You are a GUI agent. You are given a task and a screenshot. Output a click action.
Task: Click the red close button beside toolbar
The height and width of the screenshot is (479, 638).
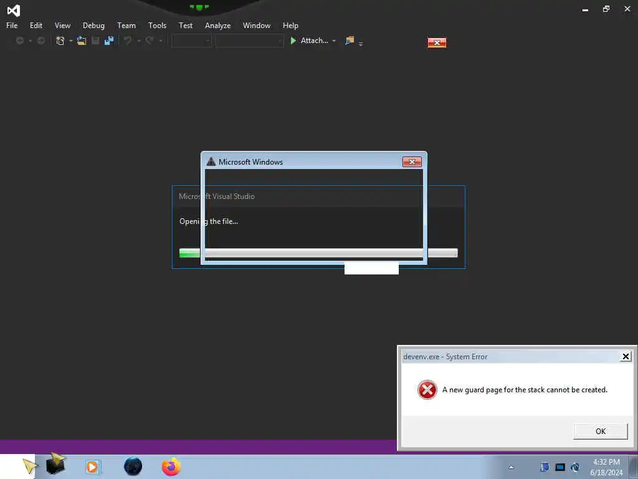point(437,42)
